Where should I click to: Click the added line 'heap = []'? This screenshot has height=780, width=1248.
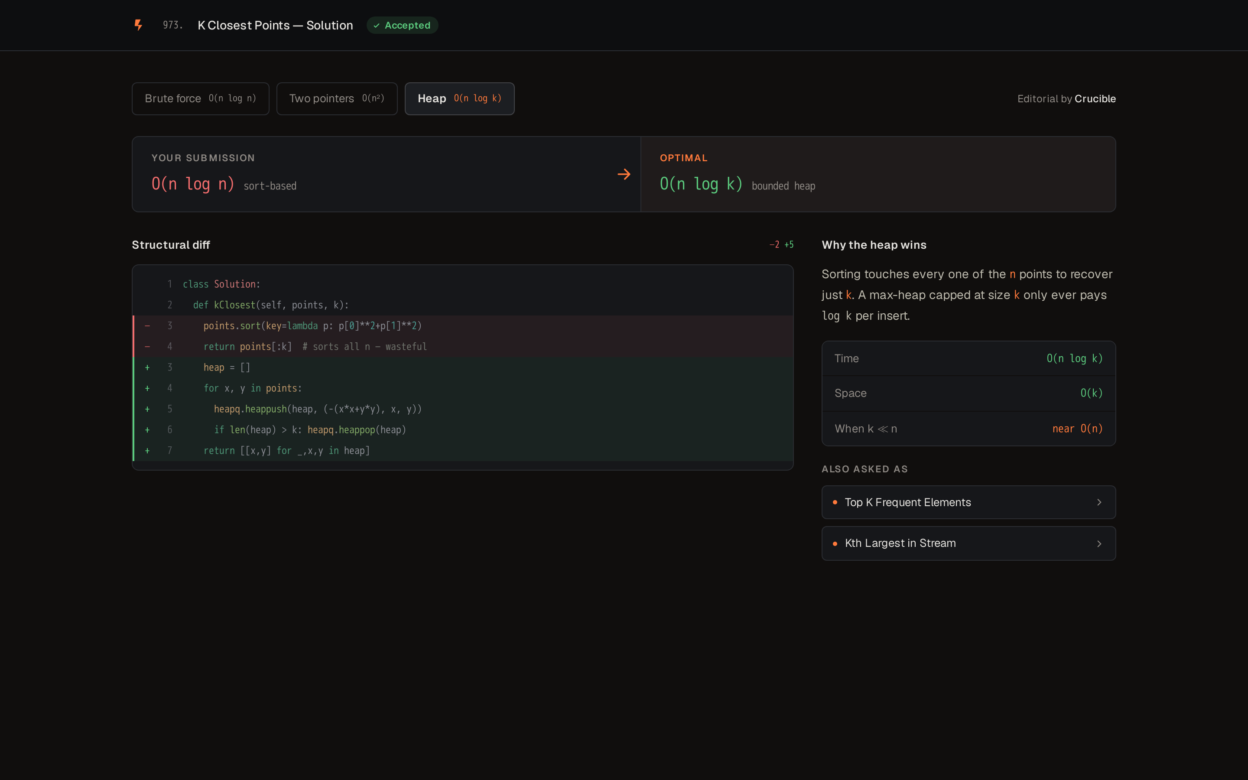tap(463, 367)
